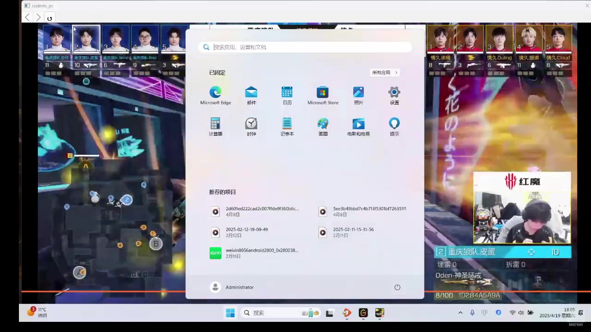
Task: Open the 邮件 (Mail) app
Action: click(251, 95)
